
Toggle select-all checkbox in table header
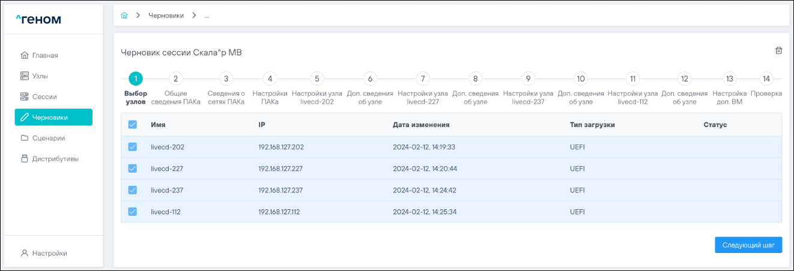pos(133,125)
